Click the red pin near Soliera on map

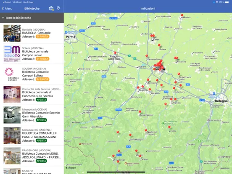(159, 45)
